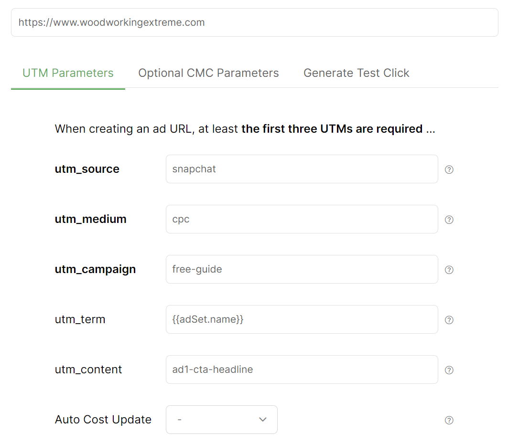508x443 pixels.
Task: Click utm_term field with {{adSet.name}}
Action: tap(302, 319)
